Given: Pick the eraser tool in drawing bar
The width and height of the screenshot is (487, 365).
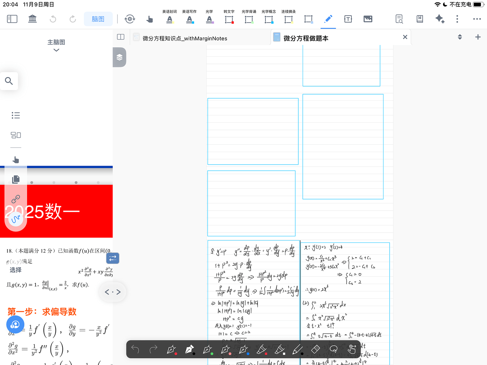Looking at the screenshot, I should (x=315, y=349).
